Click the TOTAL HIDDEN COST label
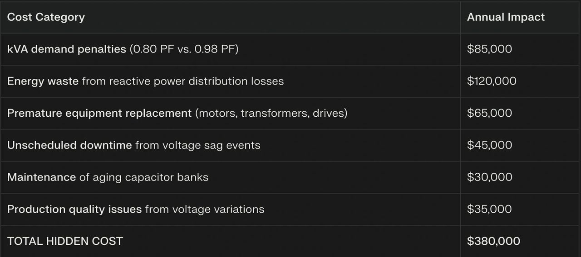This screenshot has width=581, height=257. (x=65, y=241)
